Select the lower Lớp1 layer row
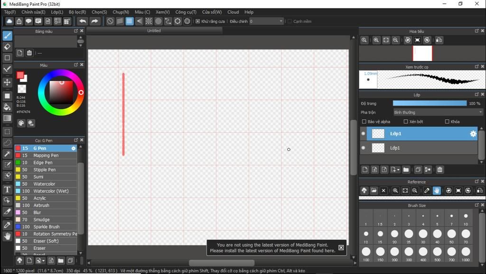 tap(419, 148)
